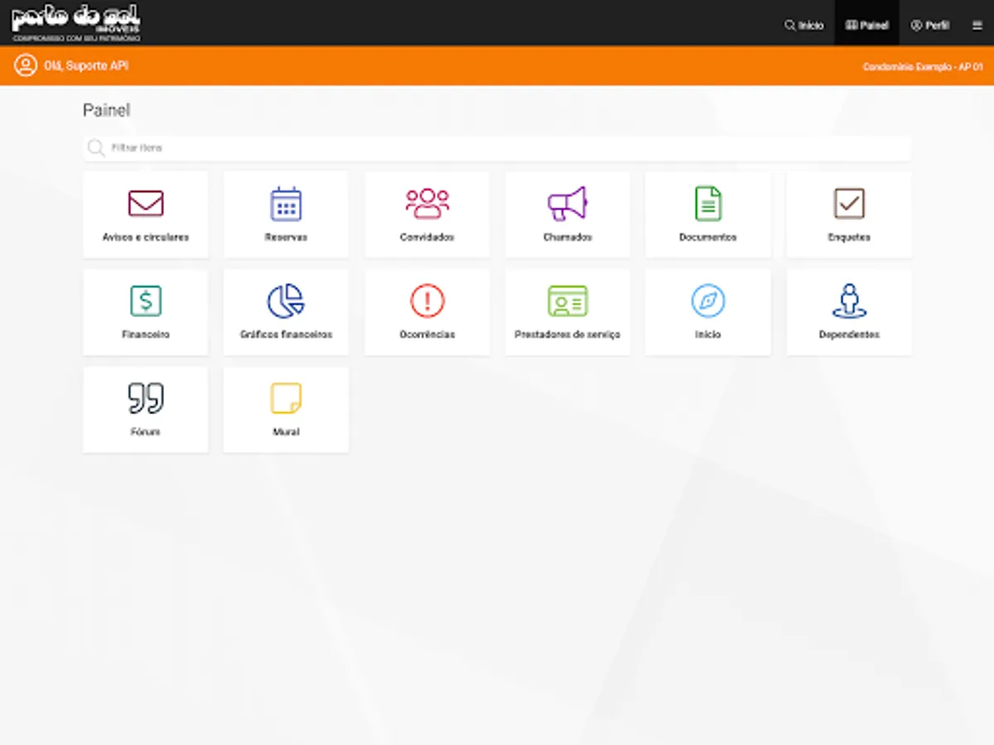Click the Gráficos financeiros label
Image resolution: width=994 pixels, height=745 pixels.
pos(286,334)
